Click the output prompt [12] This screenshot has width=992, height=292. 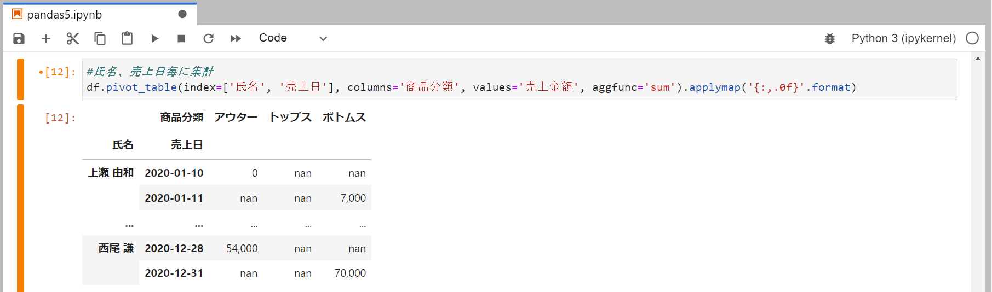60,118
